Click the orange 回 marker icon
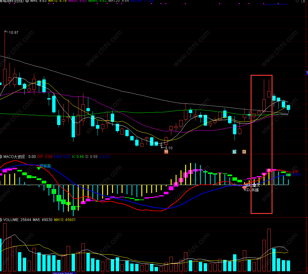Screen dimensions: 308x274 [244, 152]
